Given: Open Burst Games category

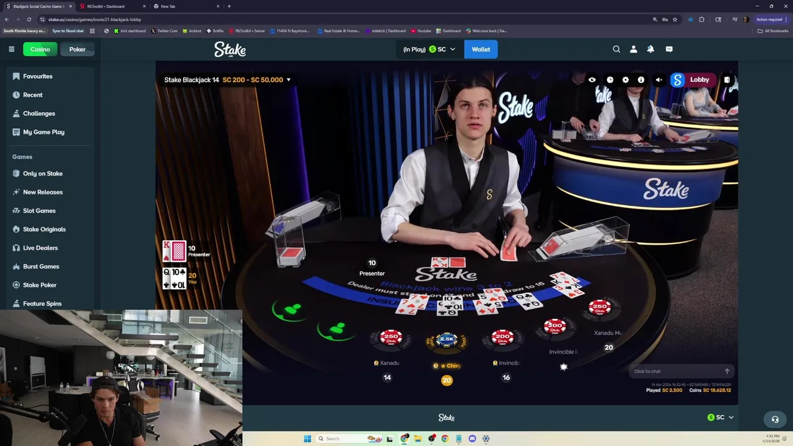Looking at the screenshot, I should click(41, 266).
